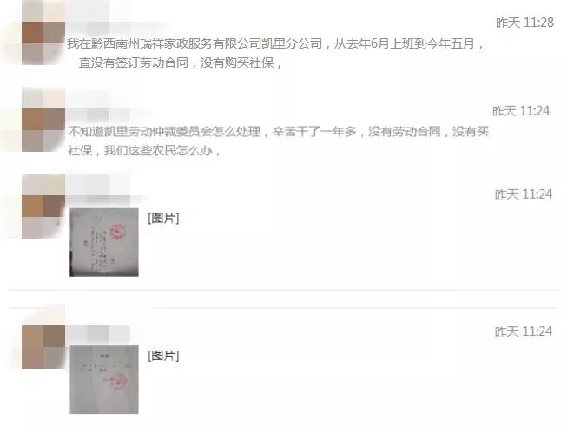The height and width of the screenshot is (433, 567).
Task: Click the [图片] label next to last thumbnail
Action: [x=163, y=356]
